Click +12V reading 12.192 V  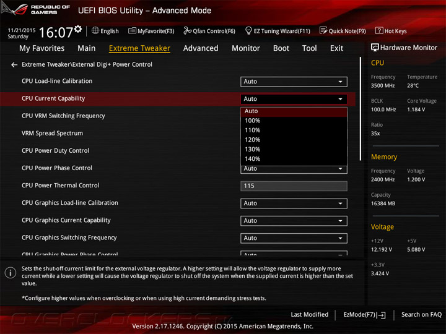tap(381, 250)
